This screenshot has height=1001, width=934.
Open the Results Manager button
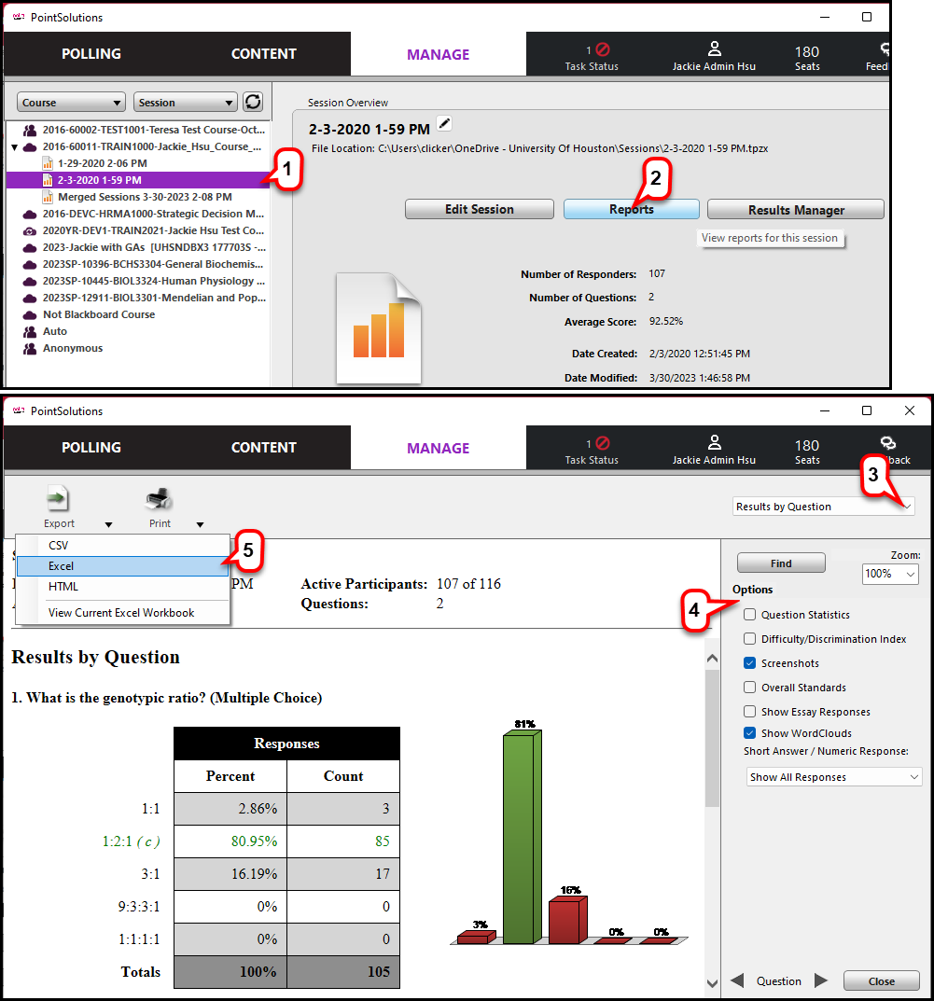tap(796, 210)
